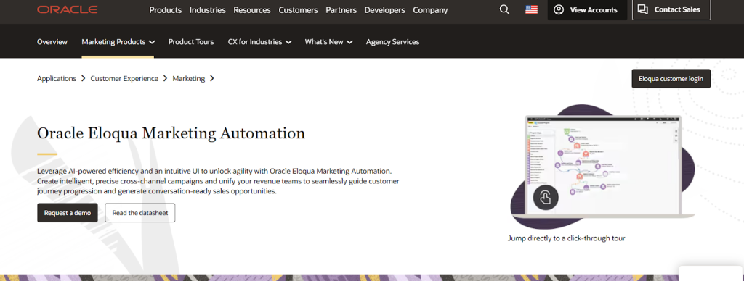Click the 'Oracle Eloqua Marketing Automation' heading
This screenshot has height=281, width=744.
click(171, 133)
